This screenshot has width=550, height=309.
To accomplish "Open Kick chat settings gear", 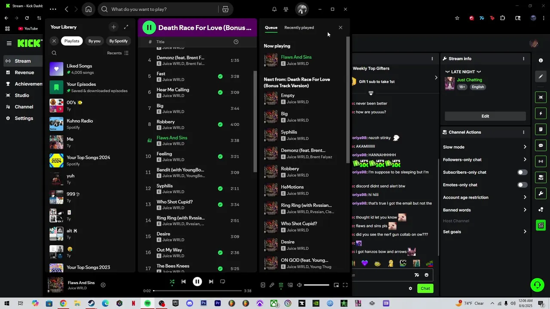I will pos(410,288).
